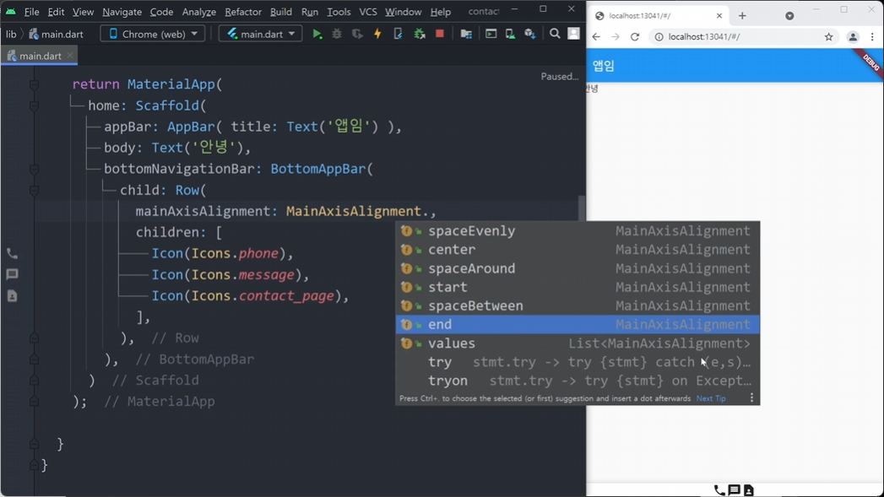Image resolution: width=884 pixels, height=497 pixels.
Task: Open Chrome three-dot menu
Action: [x=872, y=36]
